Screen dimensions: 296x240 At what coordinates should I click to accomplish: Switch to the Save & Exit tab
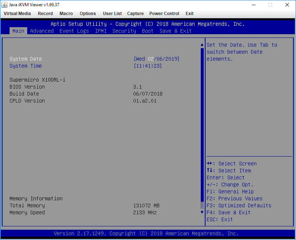coord(175,31)
